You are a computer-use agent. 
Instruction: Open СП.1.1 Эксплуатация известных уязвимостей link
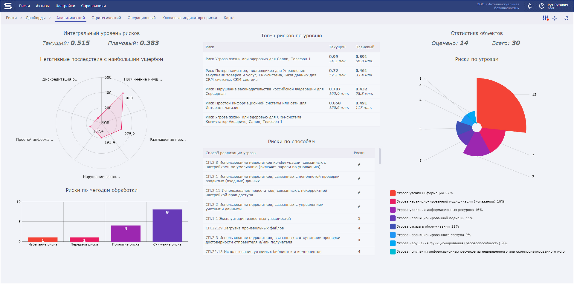click(248, 219)
